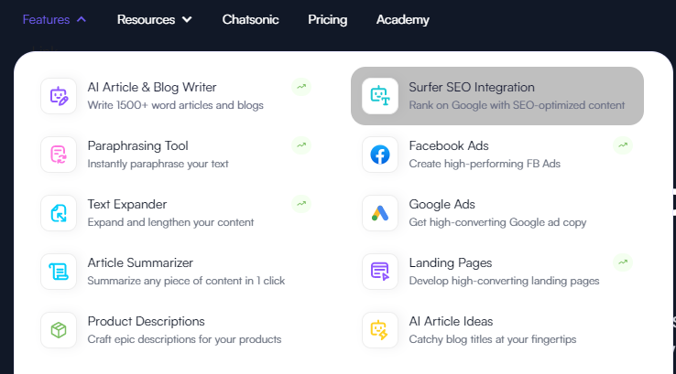Click the Facebook logo icon
The image size is (676, 374).
[380, 155]
